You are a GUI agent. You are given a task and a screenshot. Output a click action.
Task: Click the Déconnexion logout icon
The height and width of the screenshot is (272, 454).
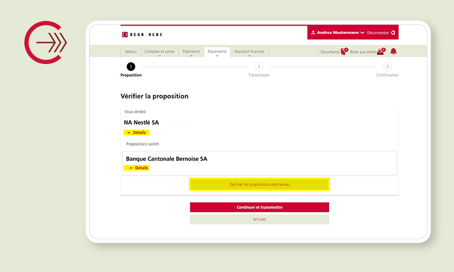[393, 33]
